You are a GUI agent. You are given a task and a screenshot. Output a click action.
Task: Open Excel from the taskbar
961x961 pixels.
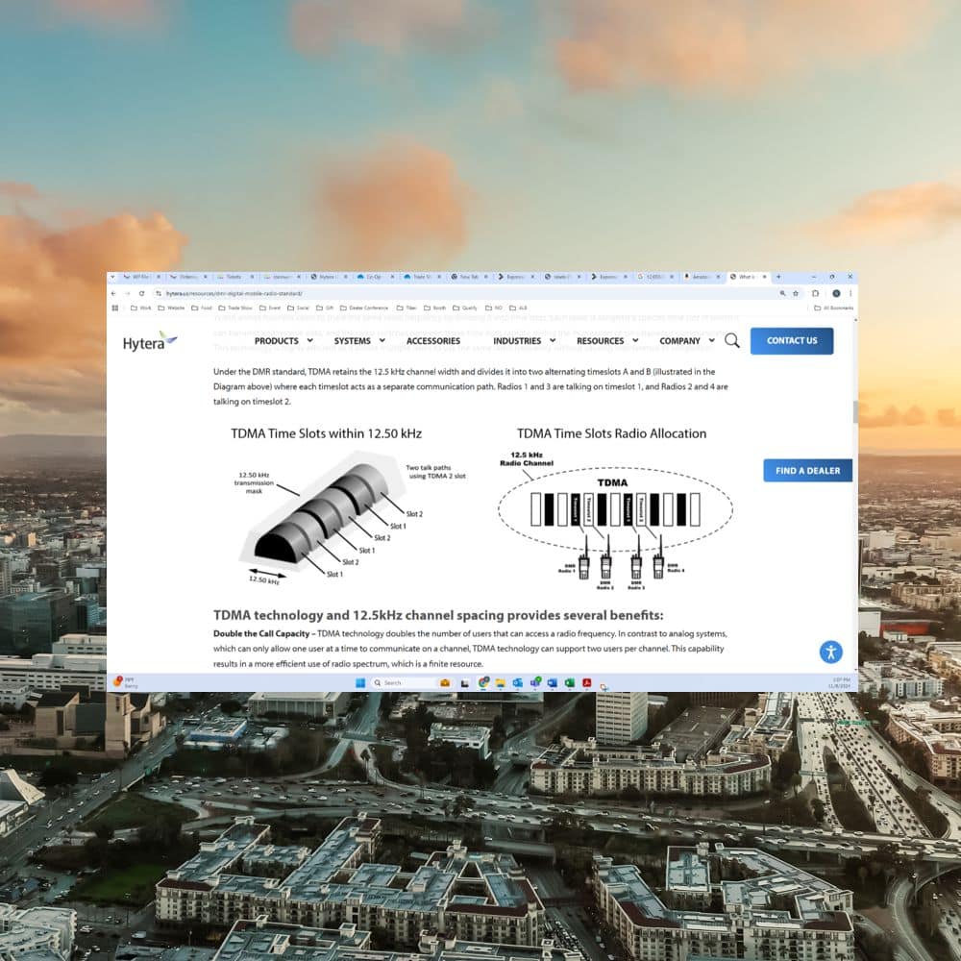569,682
